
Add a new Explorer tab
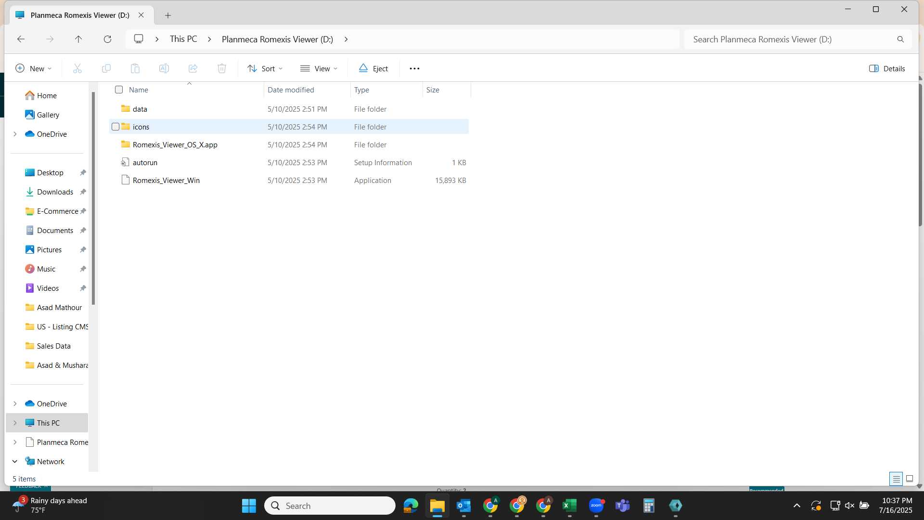pos(167,15)
